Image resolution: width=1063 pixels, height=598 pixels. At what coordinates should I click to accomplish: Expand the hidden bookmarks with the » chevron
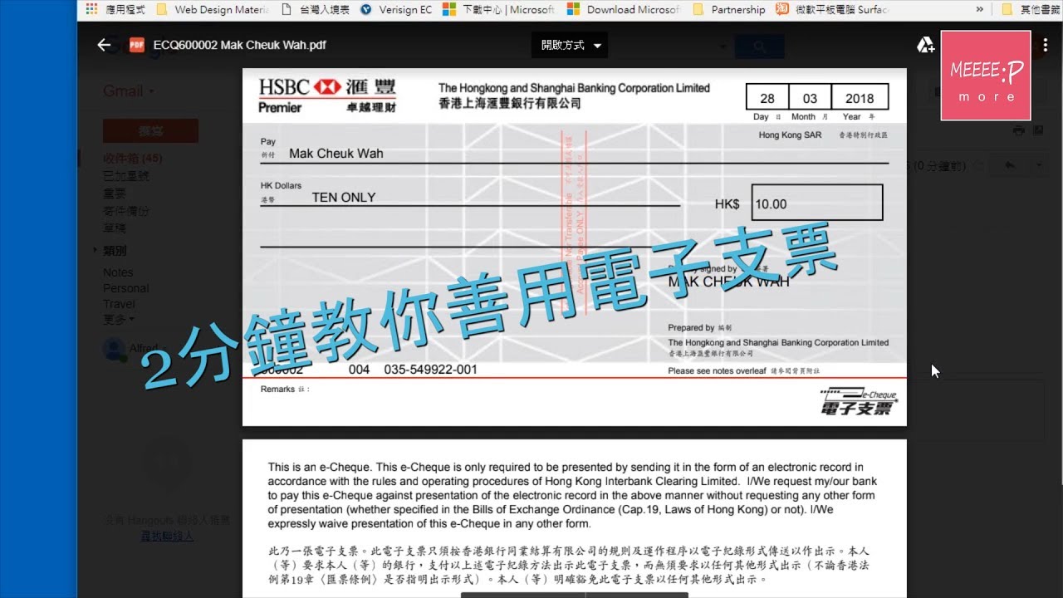980,10
